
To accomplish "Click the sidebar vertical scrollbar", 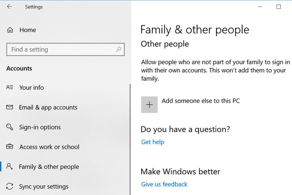I will (130, 139).
